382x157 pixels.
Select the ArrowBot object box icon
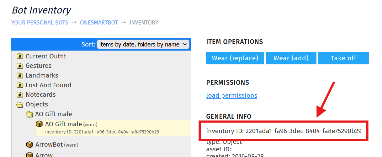[29, 145]
